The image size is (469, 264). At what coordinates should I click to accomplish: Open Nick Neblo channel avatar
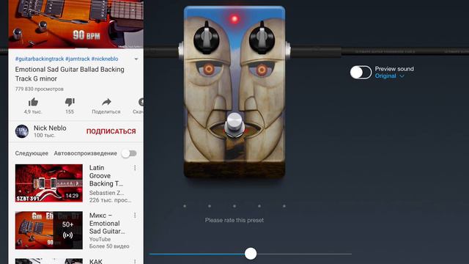pyautogui.click(x=22, y=131)
